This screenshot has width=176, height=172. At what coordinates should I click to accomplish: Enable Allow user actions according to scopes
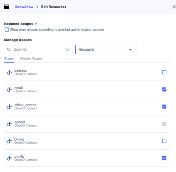click(x=7, y=29)
